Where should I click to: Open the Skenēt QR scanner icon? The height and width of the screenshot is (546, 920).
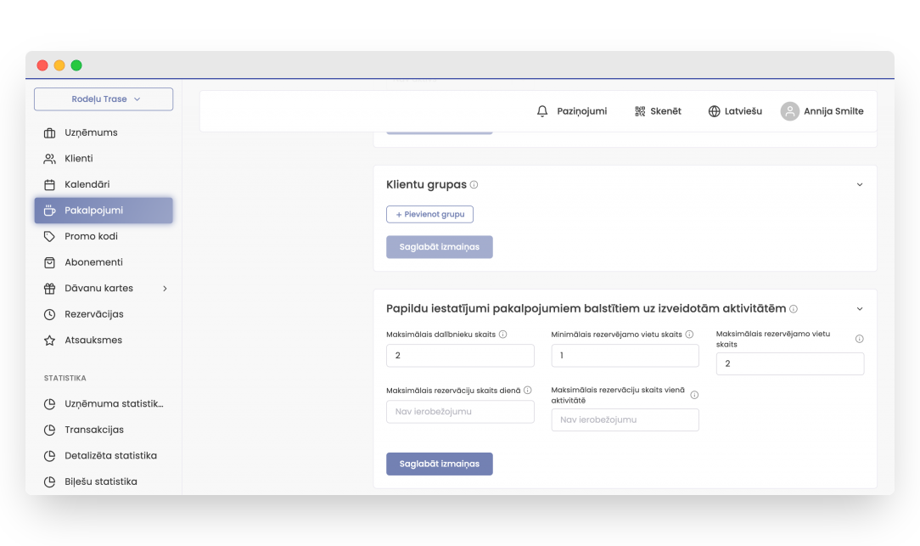(x=640, y=111)
